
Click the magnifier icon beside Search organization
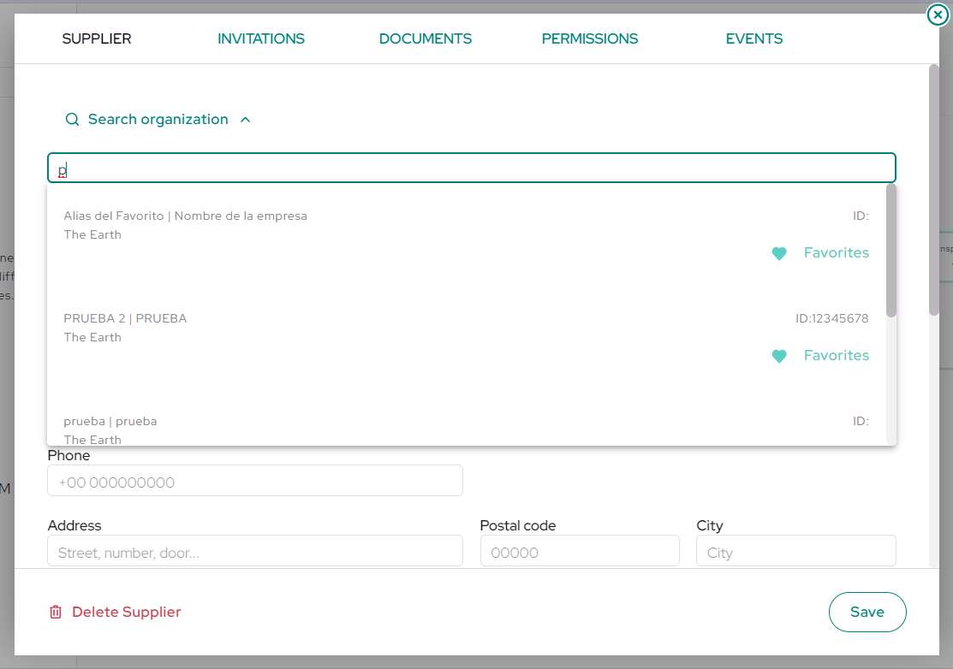point(72,119)
